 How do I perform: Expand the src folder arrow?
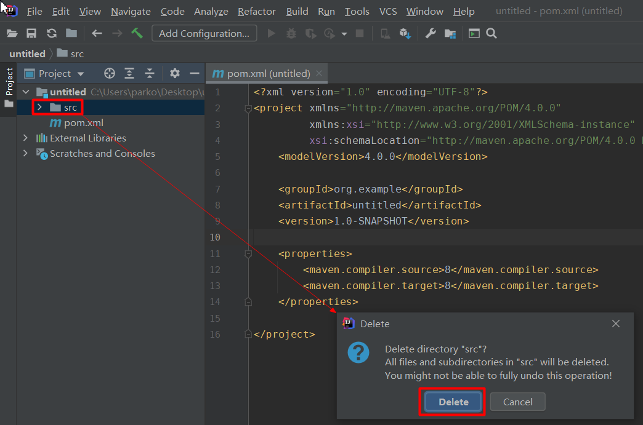39,107
